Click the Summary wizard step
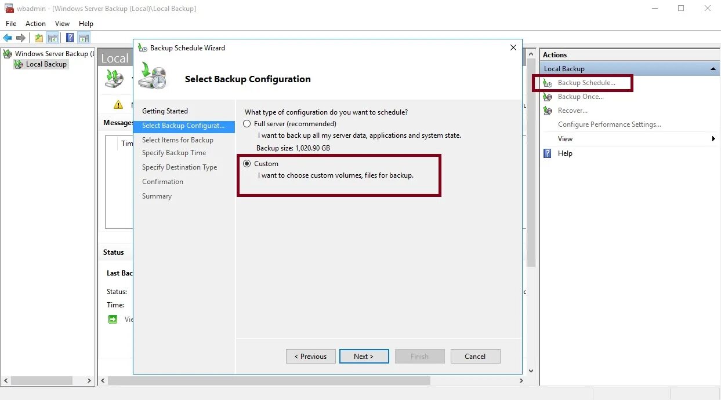 157,196
